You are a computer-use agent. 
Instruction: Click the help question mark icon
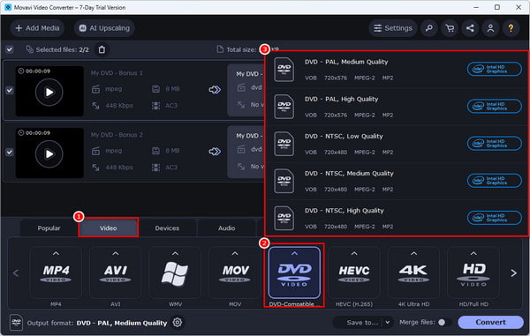point(511,28)
